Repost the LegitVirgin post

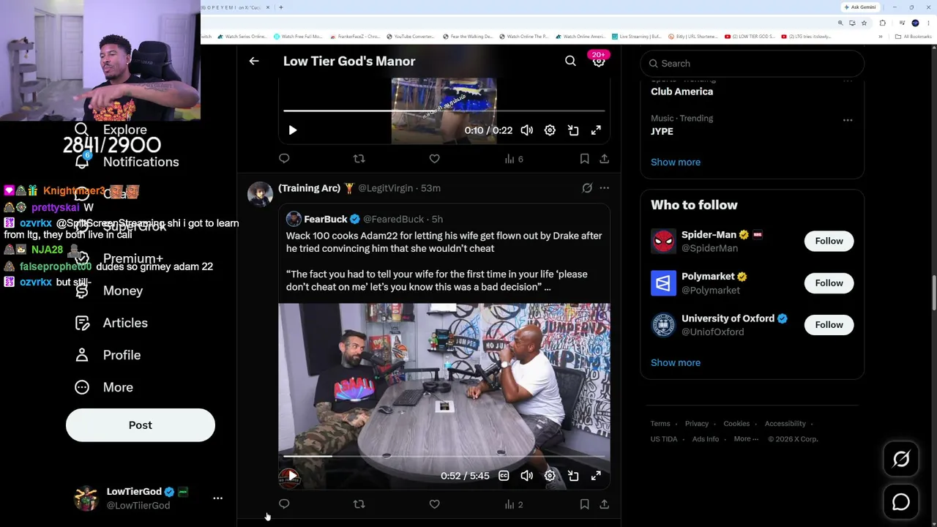tap(359, 504)
